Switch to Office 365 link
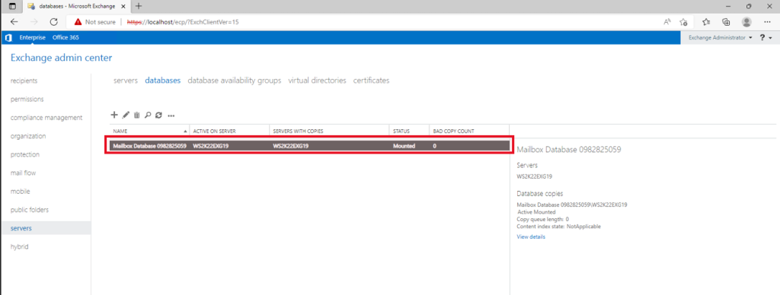This screenshot has width=780, height=295. click(66, 38)
